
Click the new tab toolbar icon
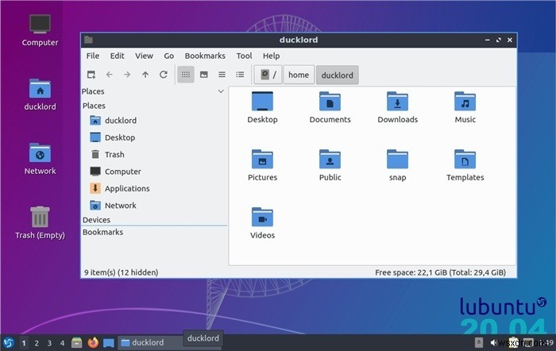tap(91, 75)
